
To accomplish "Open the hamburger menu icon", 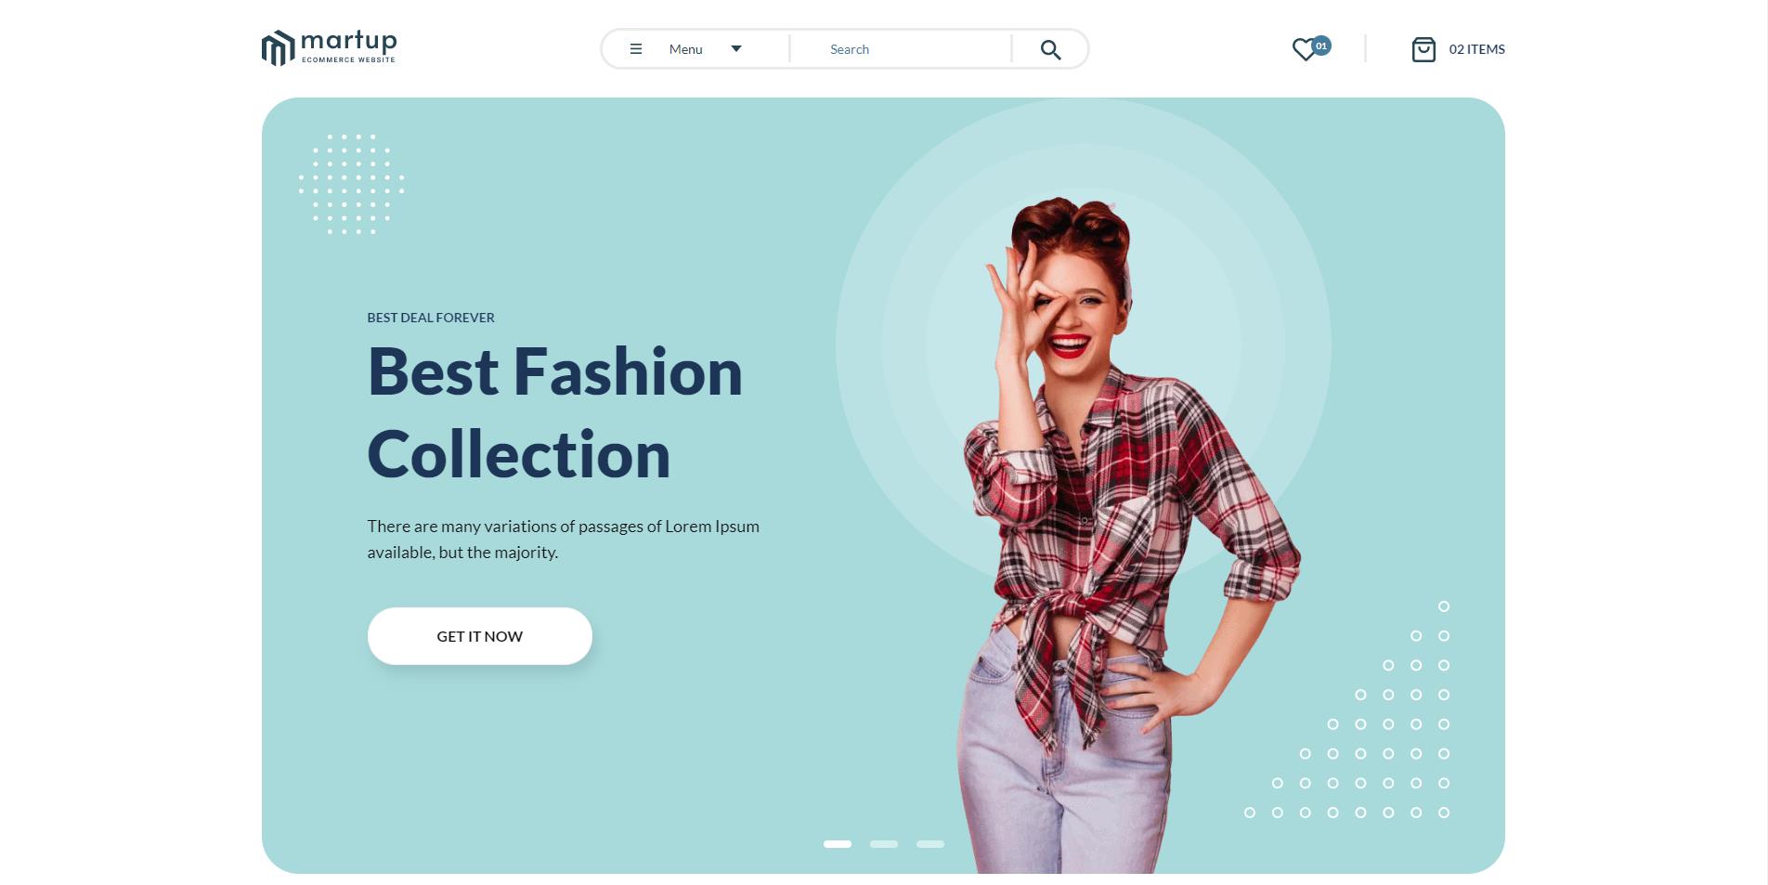I will click(636, 49).
